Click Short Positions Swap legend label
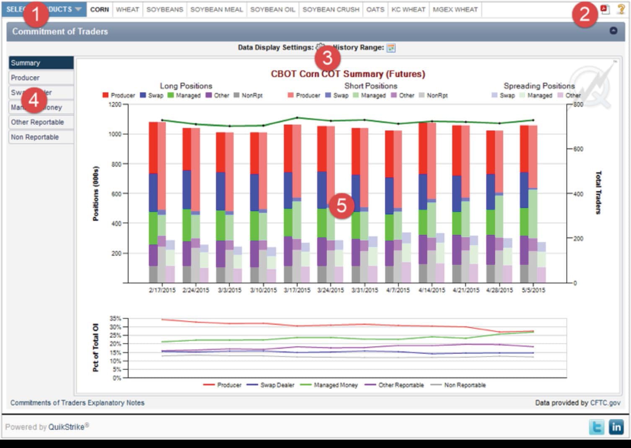Screen dimensions: 631x448 pos(341,96)
